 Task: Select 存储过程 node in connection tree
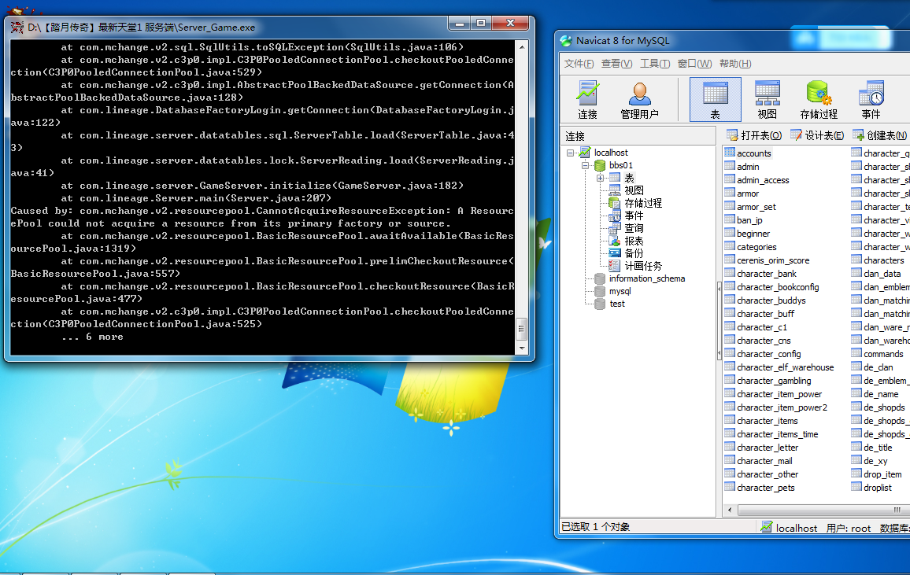(643, 203)
